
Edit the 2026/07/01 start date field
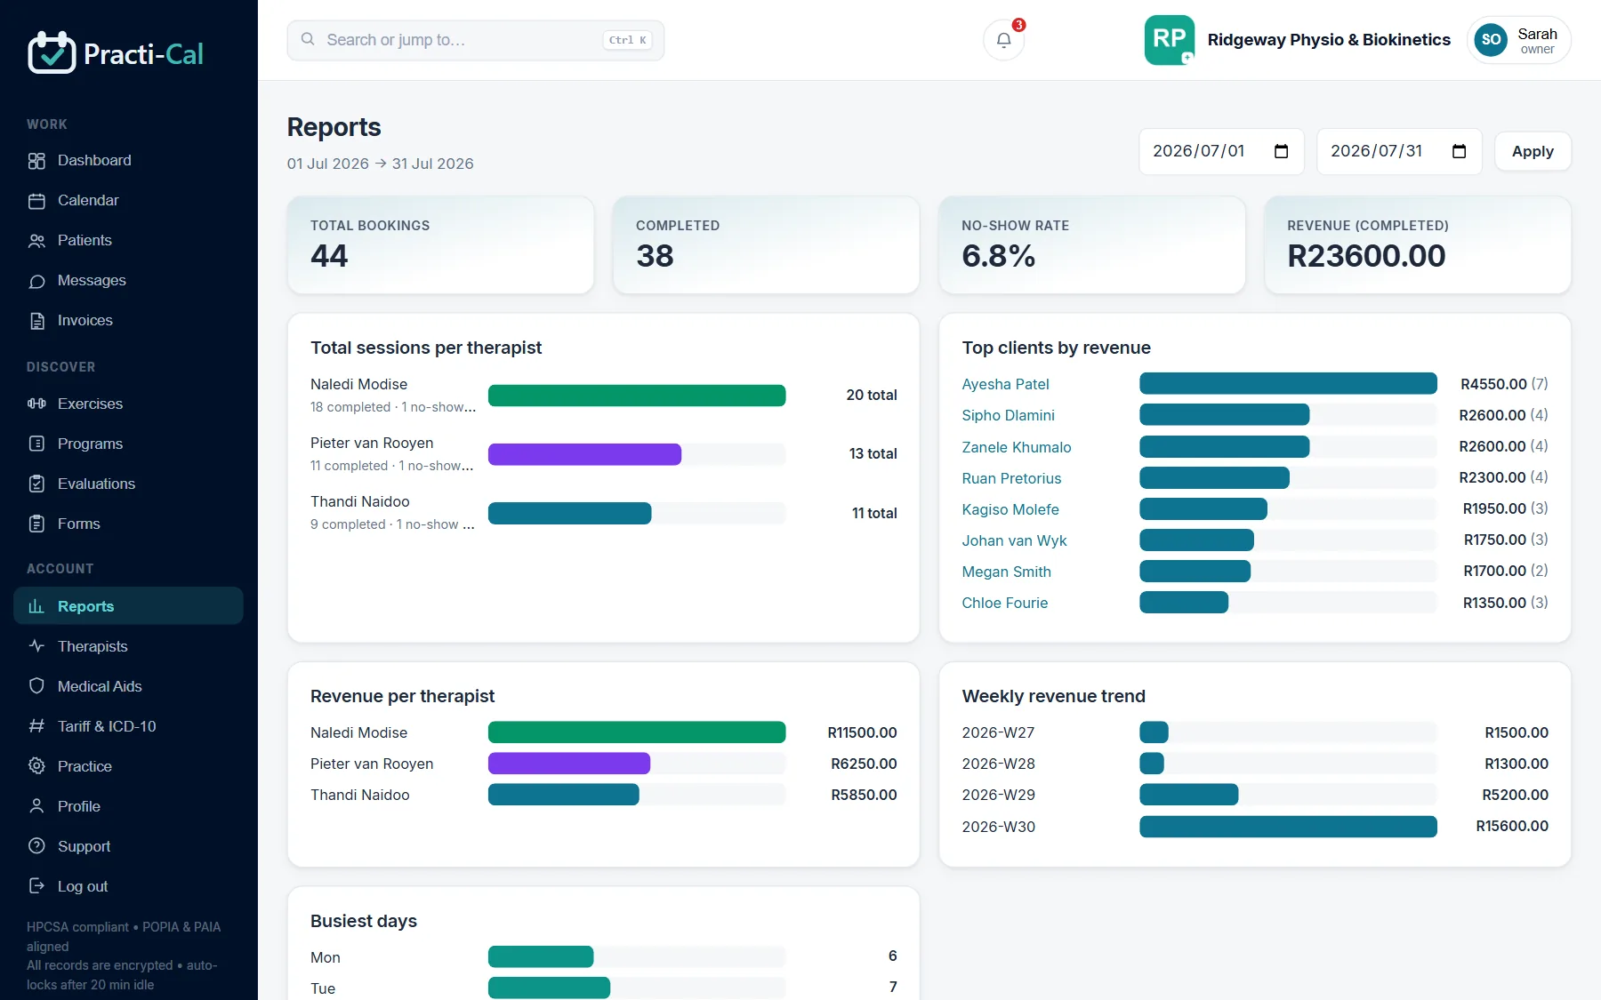click(x=1220, y=151)
